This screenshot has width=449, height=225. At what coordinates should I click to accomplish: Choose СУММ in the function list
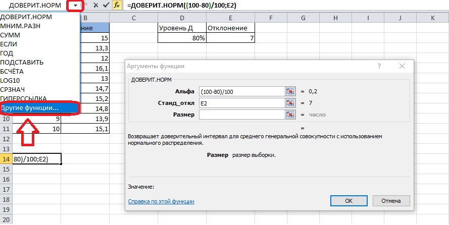pos(10,34)
